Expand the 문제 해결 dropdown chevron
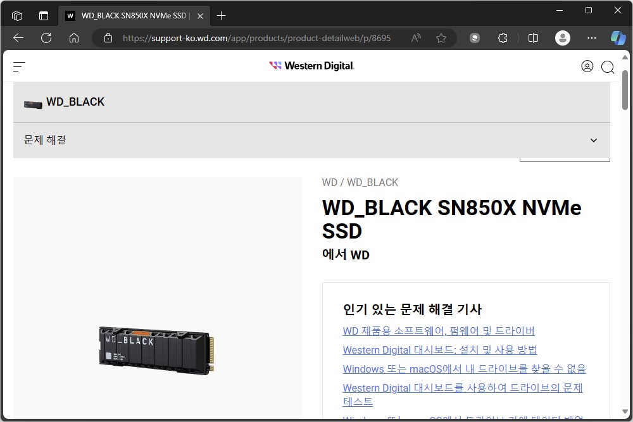 (594, 140)
